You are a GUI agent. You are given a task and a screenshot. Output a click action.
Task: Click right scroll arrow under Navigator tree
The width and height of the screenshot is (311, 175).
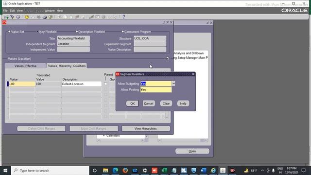(142, 140)
